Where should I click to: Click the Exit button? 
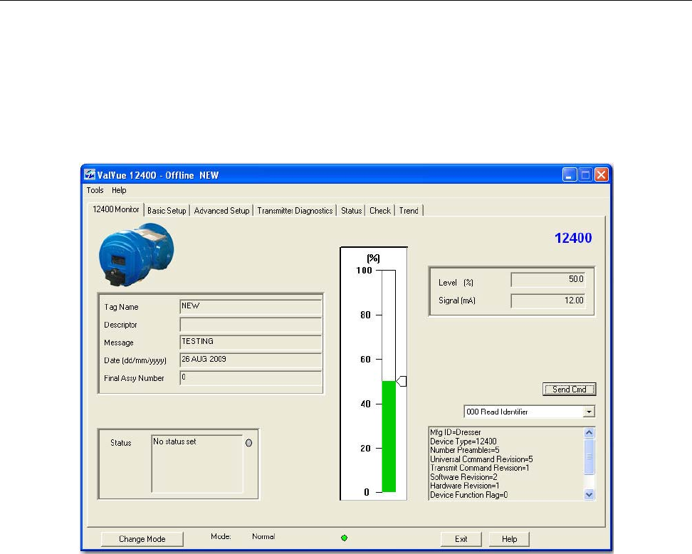pyautogui.click(x=461, y=539)
